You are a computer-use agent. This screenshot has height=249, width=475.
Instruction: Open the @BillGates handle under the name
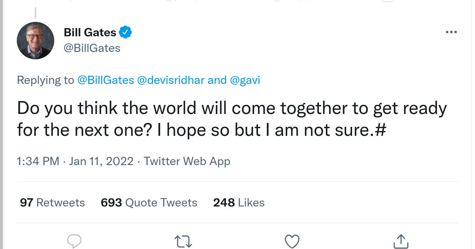(x=92, y=48)
